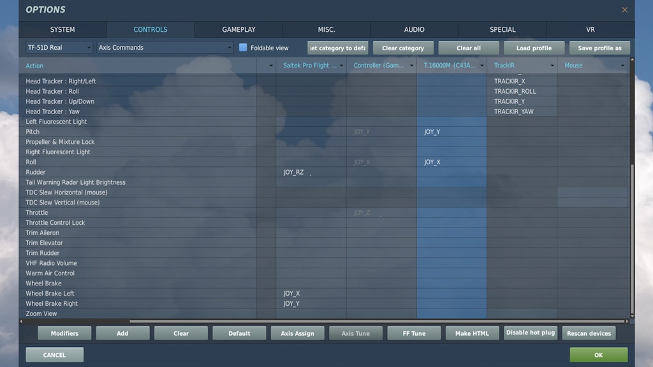Switch to the System tab
Screen dimensions: 653x367
[x=62, y=29]
